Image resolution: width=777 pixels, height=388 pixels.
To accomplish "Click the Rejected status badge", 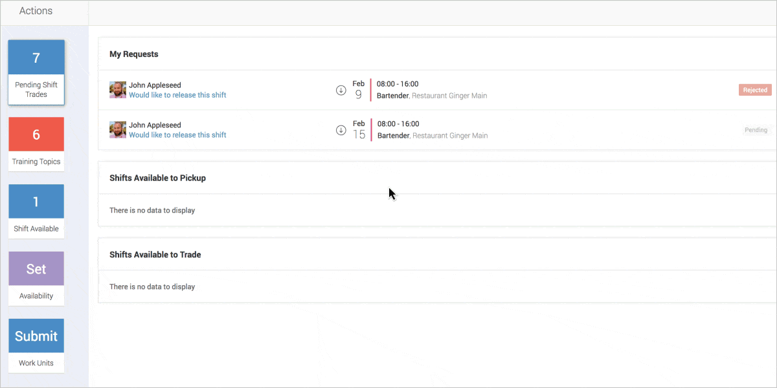I will [755, 91].
